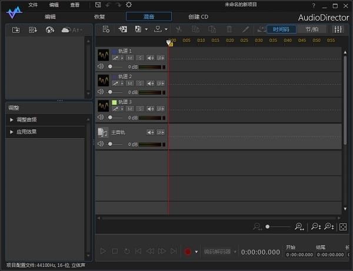Click the add track toolbar icon
353x271 pixels.
click(123, 29)
